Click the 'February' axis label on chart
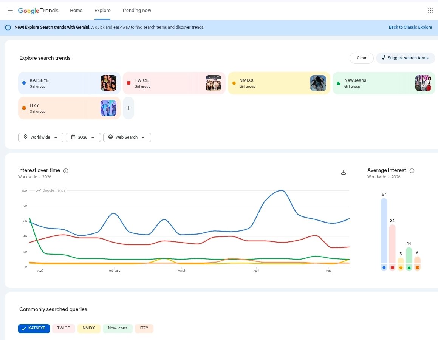 [115, 271]
